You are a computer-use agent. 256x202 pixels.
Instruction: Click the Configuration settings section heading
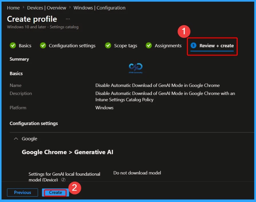(34, 124)
